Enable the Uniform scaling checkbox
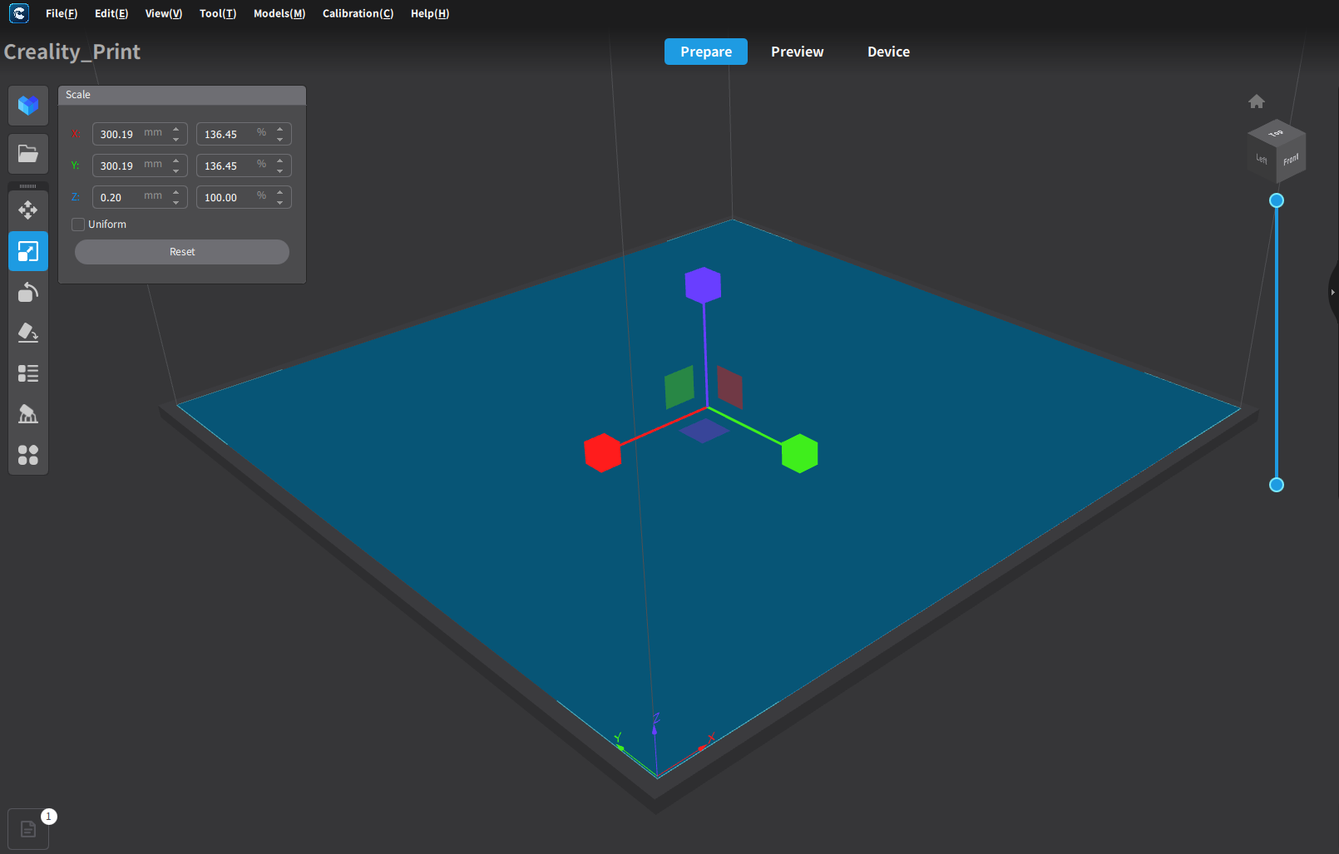 78,224
